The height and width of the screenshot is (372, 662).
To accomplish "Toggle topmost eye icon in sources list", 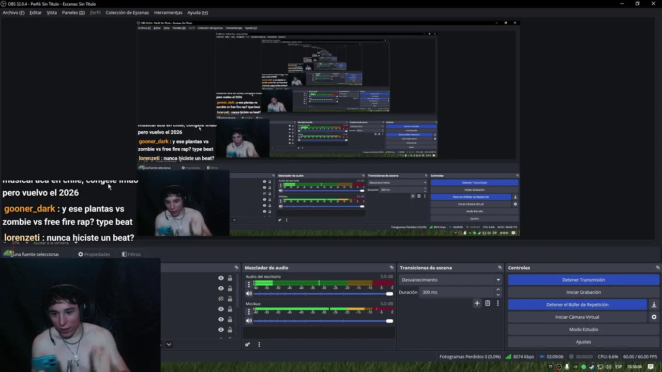I will [221, 278].
